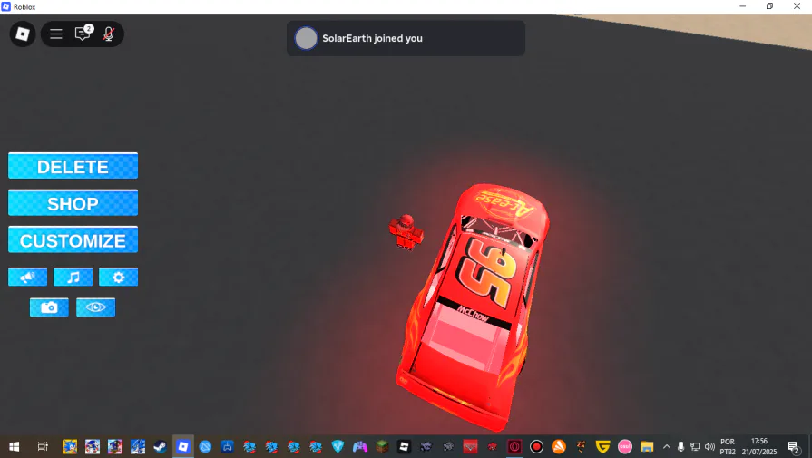Toggle the music note button

(x=73, y=277)
